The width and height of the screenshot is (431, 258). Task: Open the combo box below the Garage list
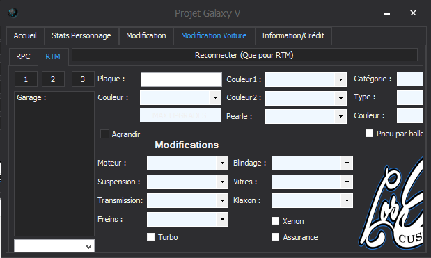pos(54,246)
